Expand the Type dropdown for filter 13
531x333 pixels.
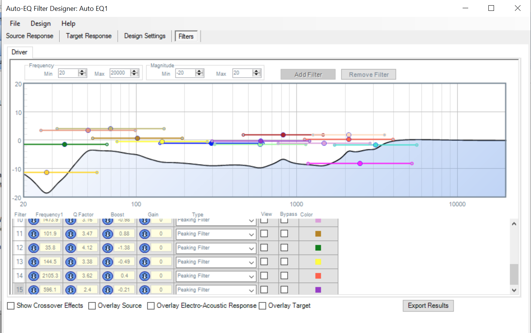251,262
